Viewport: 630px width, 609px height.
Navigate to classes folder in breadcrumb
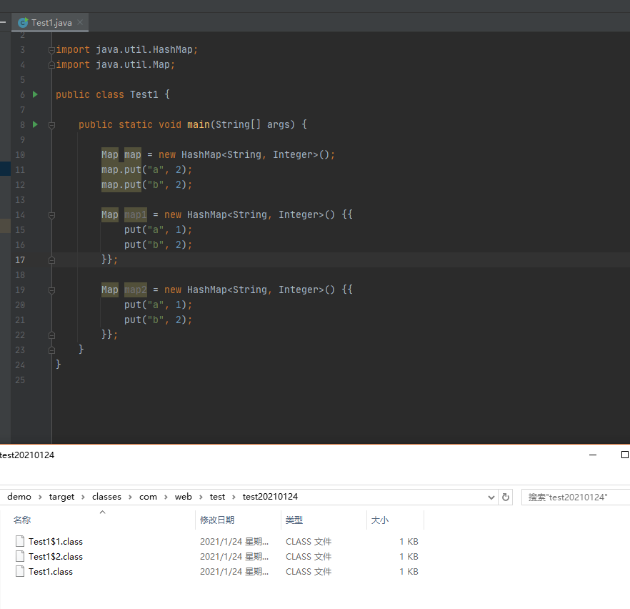click(106, 497)
